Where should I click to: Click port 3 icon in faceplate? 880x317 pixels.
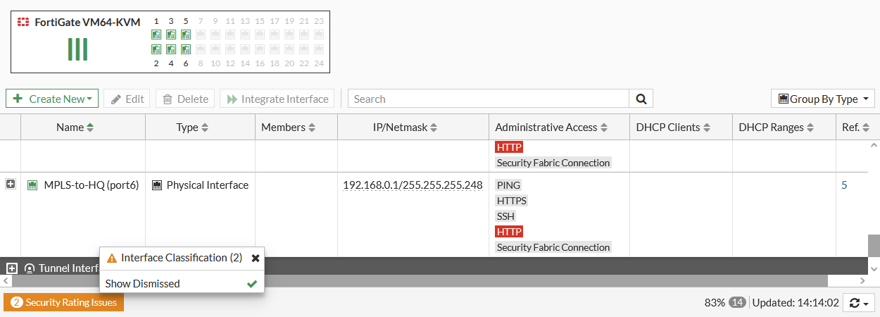click(171, 35)
